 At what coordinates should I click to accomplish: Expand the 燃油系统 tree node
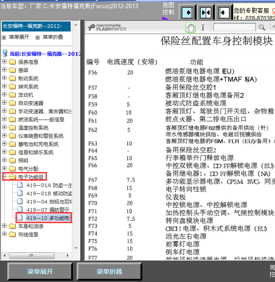[4, 119]
